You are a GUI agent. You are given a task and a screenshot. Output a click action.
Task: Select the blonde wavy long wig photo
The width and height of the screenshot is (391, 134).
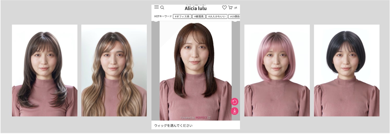click(x=114, y=71)
